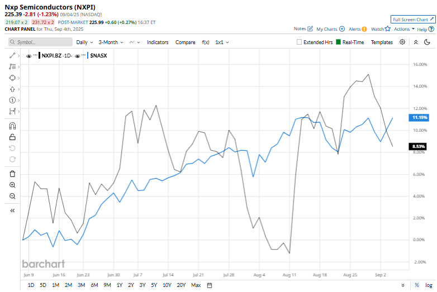The height and width of the screenshot is (292, 437).
Task: Click the redo arrow icon
Action: (12, 159)
